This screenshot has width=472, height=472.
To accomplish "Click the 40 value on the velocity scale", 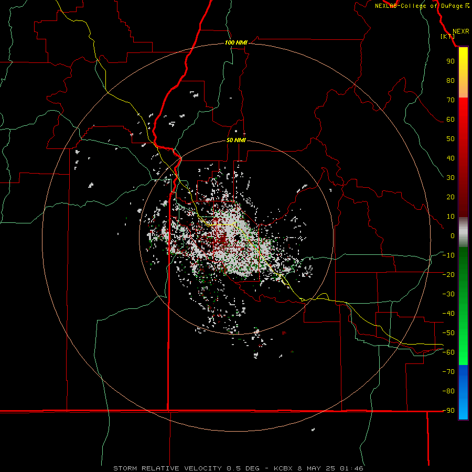I will pyautogui.click(x=450, y=158).
